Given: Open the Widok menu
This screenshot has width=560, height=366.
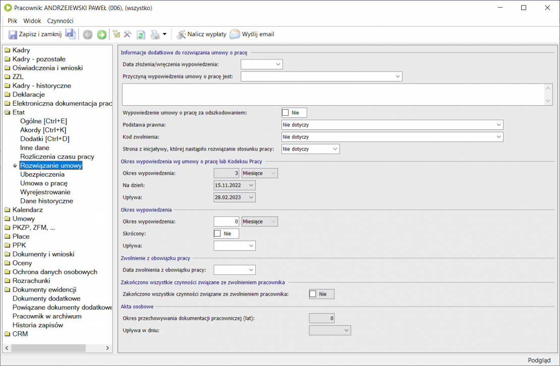Looking at the screenshot, I should (32, 21).
